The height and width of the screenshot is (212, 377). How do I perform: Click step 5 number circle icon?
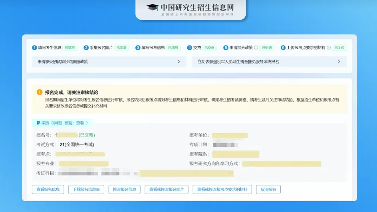pos(226,48)
